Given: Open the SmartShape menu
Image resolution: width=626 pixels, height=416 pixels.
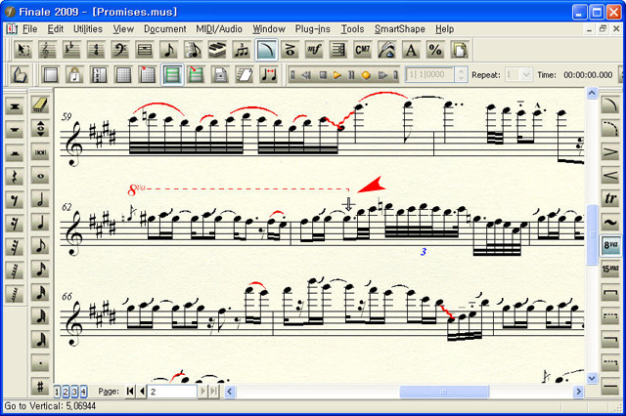Looking at the screenshot, I should 400,29.
